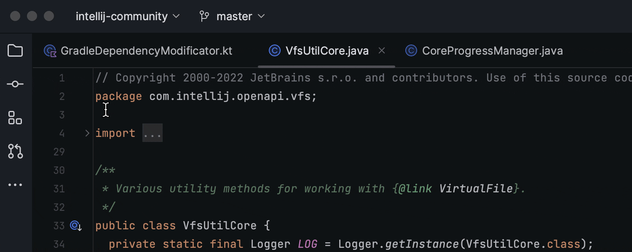
Task: Click the VirtualFile link in the Javadoc
Action: pyautogui.click(x=476, y=188)
